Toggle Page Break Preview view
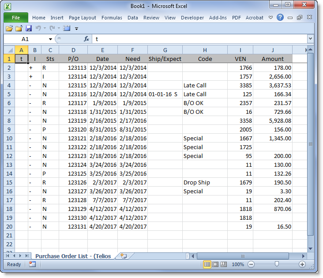 224,264
